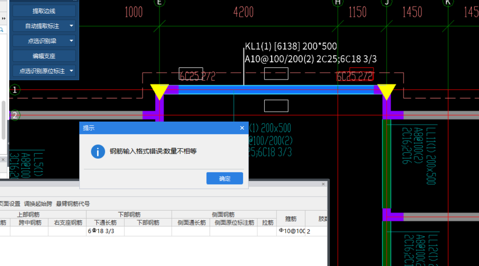Open 页面设置 in the table toolbar

tap(10, 204)
